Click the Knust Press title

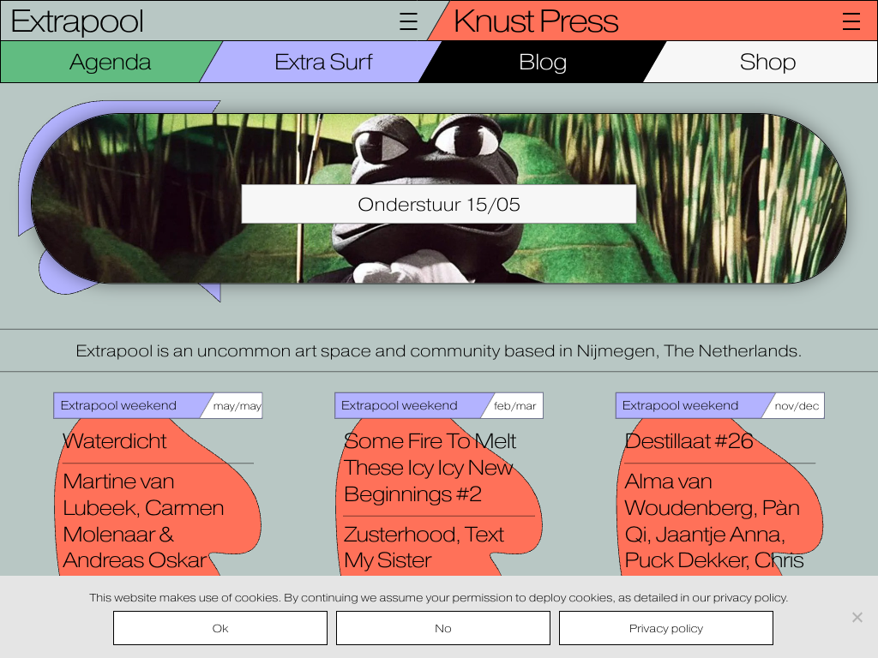[536, 21]
